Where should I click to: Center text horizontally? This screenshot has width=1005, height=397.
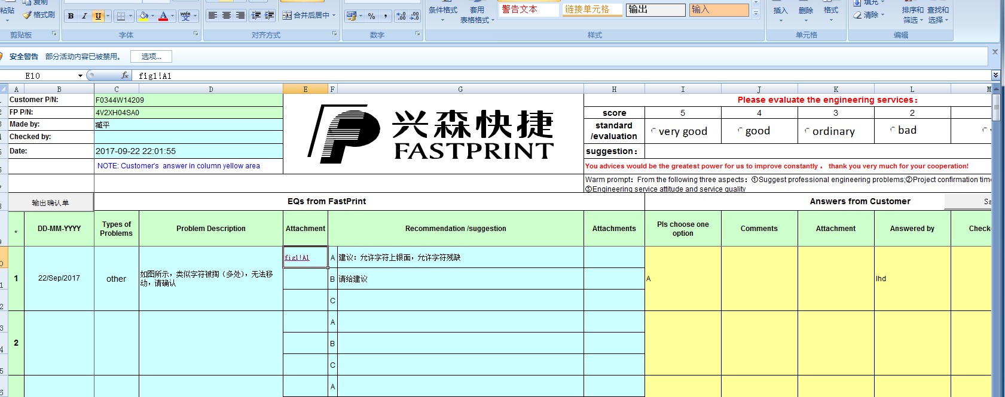(x=226, y=16)
